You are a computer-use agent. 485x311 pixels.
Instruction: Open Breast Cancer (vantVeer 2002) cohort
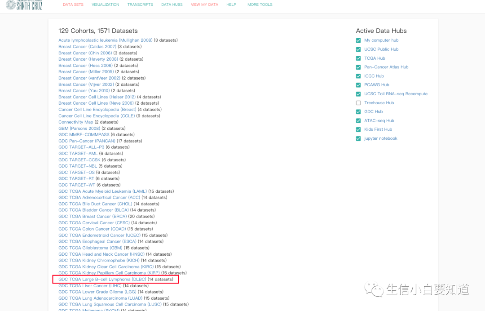point(89,78)
